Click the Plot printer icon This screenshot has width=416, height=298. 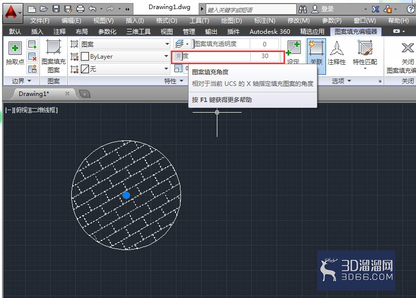point(80,9)
